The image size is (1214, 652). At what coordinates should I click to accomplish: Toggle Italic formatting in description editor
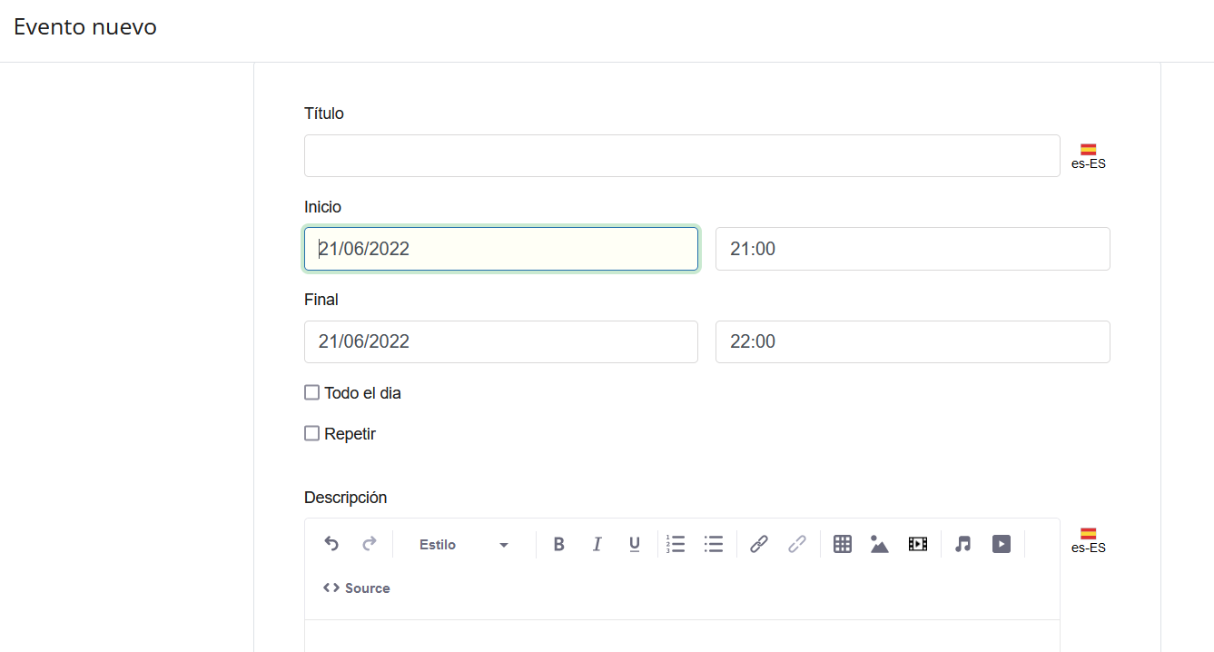597,544
